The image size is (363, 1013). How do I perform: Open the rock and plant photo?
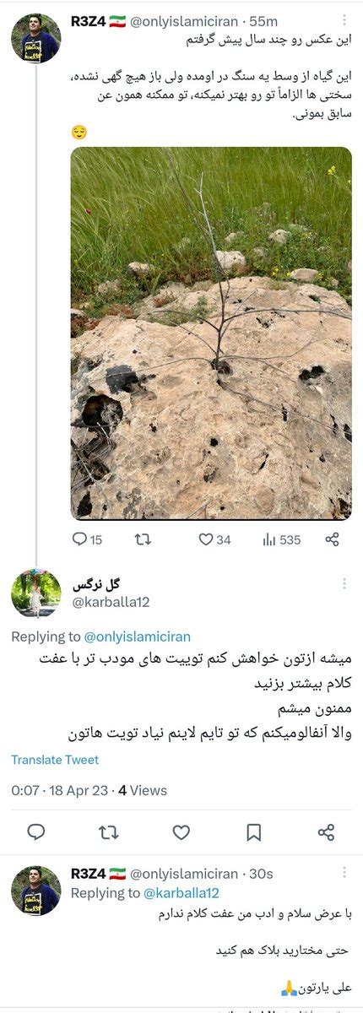pyautogui.click(x=211, y=333)
